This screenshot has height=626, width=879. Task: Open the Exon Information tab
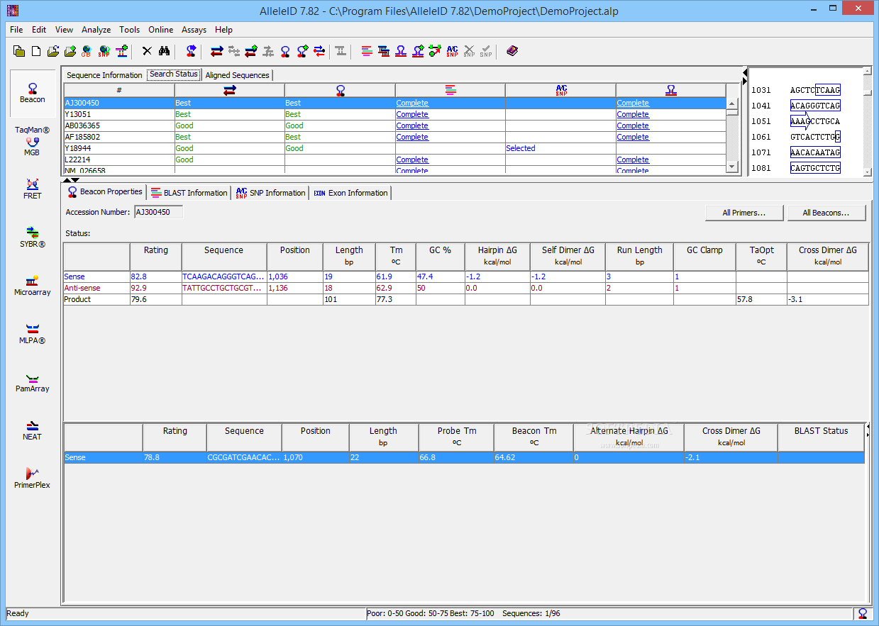tap(350, 193)
